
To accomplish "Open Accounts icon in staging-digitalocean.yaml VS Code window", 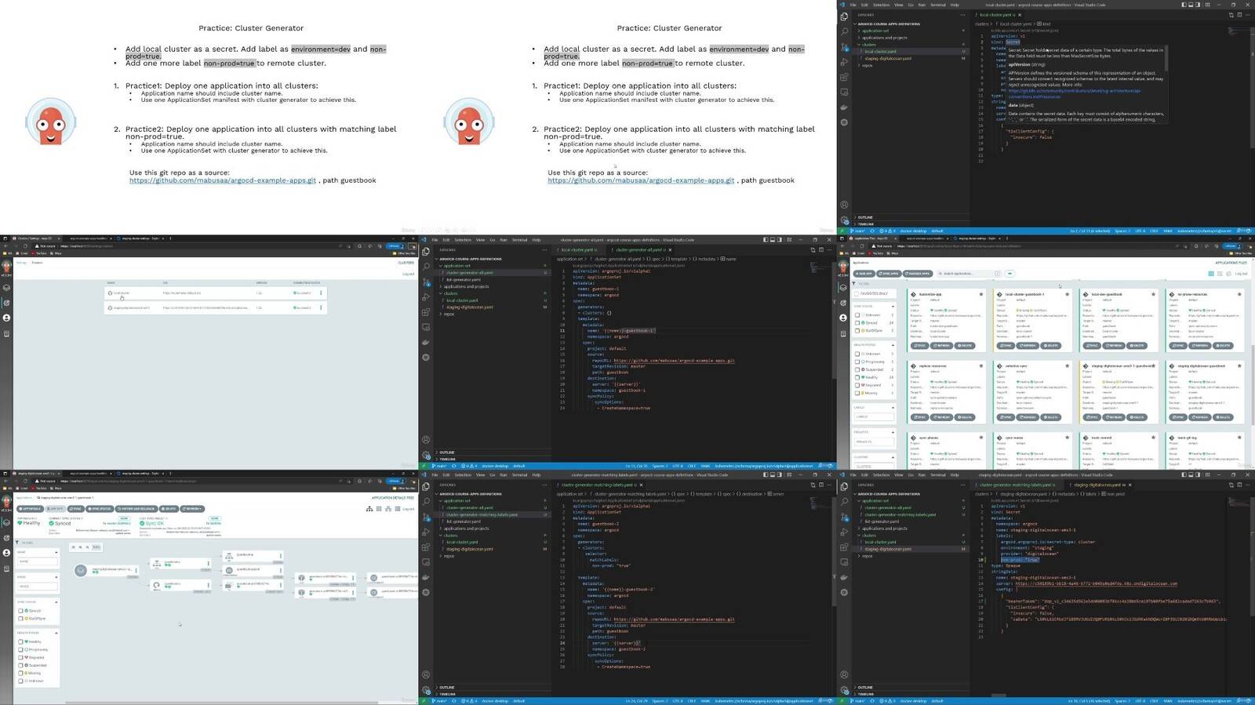I will point(844,674).
